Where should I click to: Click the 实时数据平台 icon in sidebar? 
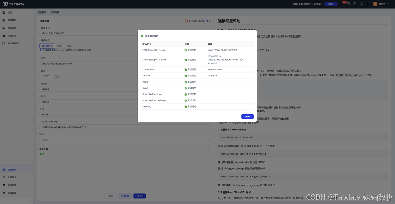click(x=4, y=43)
